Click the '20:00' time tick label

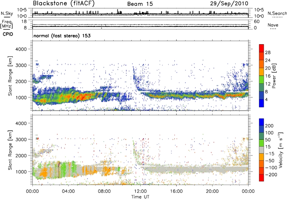pyautogui.click(x=212, y=191)
